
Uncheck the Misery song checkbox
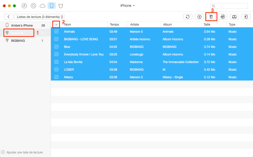[56, 77]
